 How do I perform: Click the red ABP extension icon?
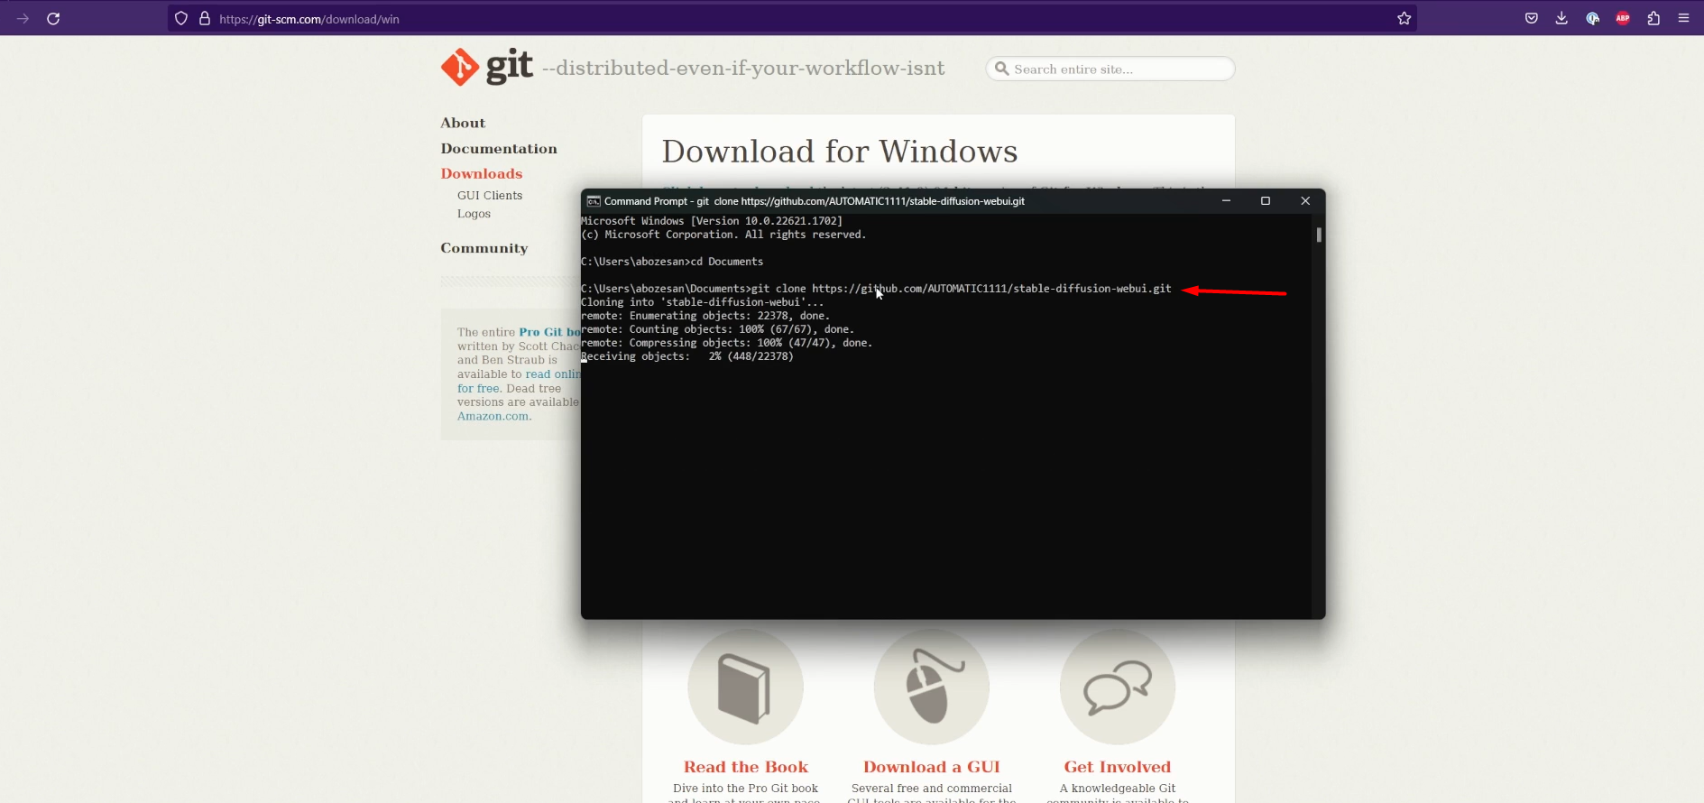[x=1623, y=19]
